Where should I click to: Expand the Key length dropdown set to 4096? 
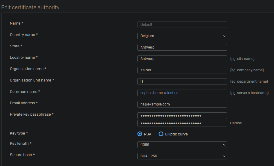[x=182, y=145]
